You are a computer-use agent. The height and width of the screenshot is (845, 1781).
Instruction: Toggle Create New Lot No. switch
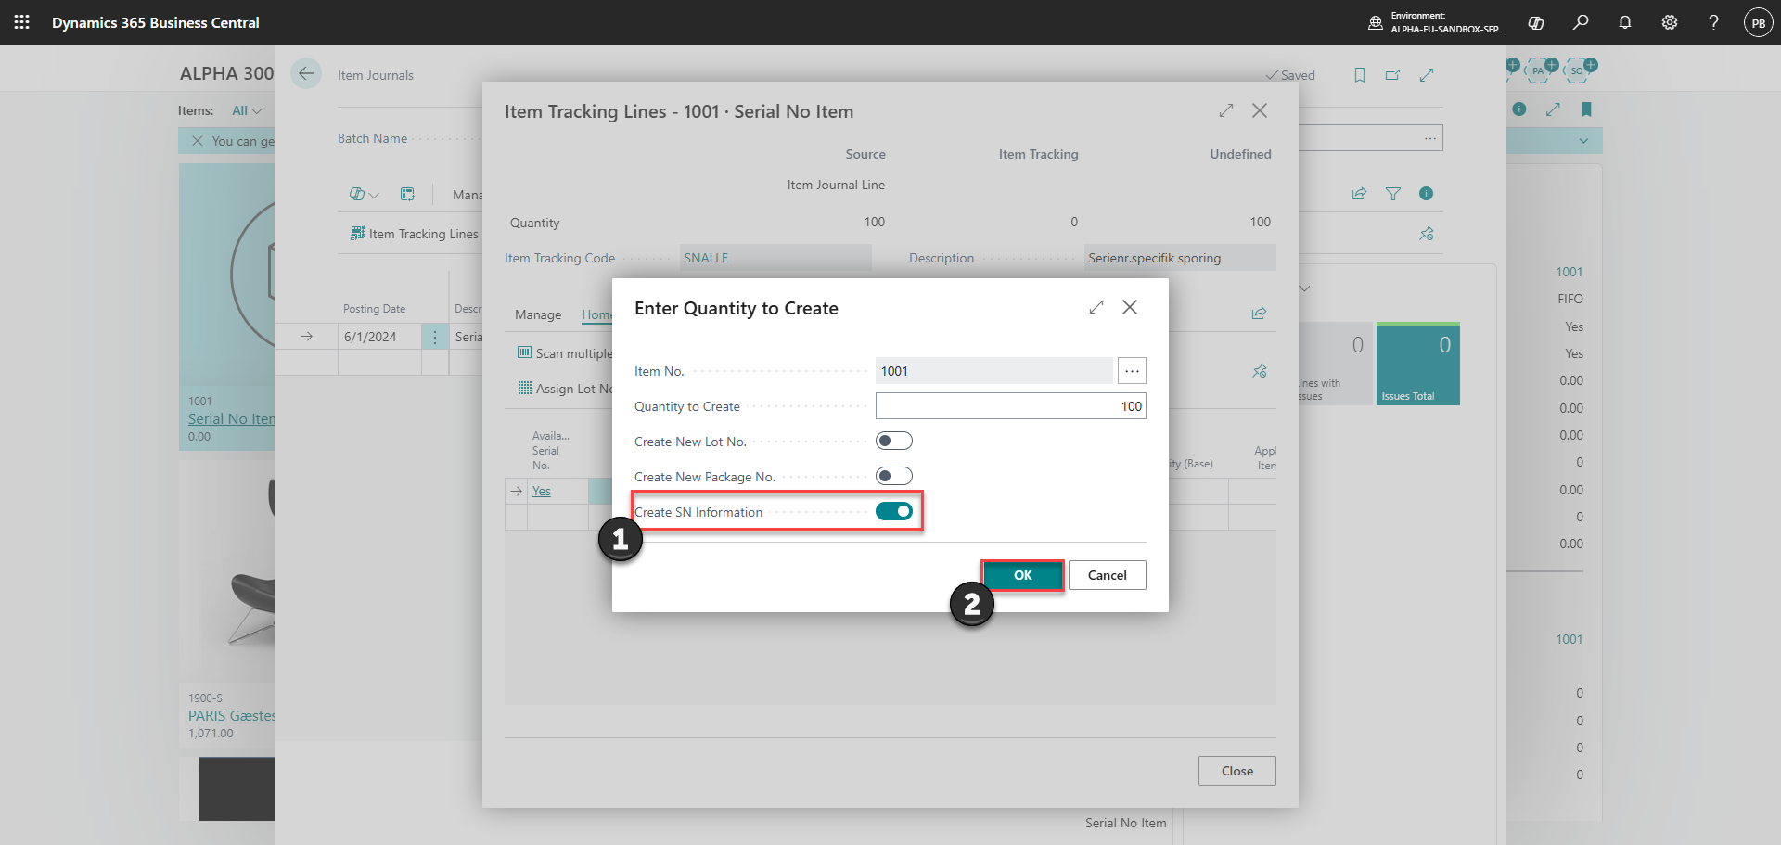click(894, 441)
